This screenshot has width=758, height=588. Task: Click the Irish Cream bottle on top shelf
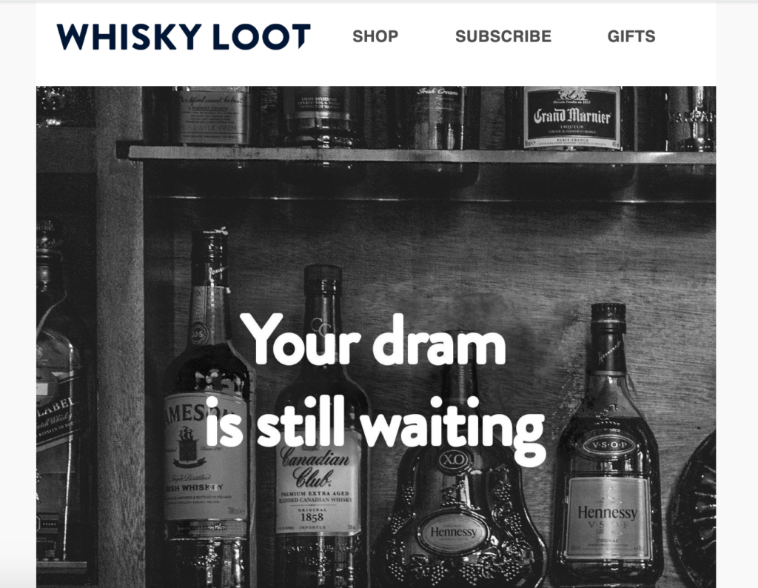[437, 117]
